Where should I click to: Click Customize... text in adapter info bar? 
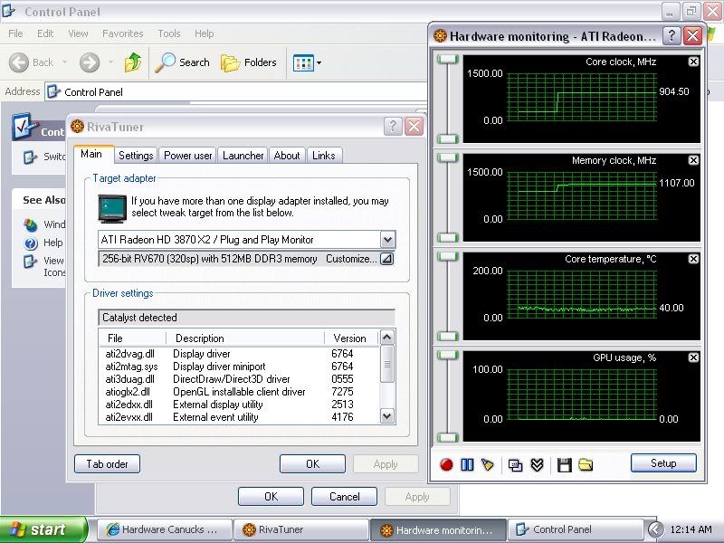(x=351, y=259)
